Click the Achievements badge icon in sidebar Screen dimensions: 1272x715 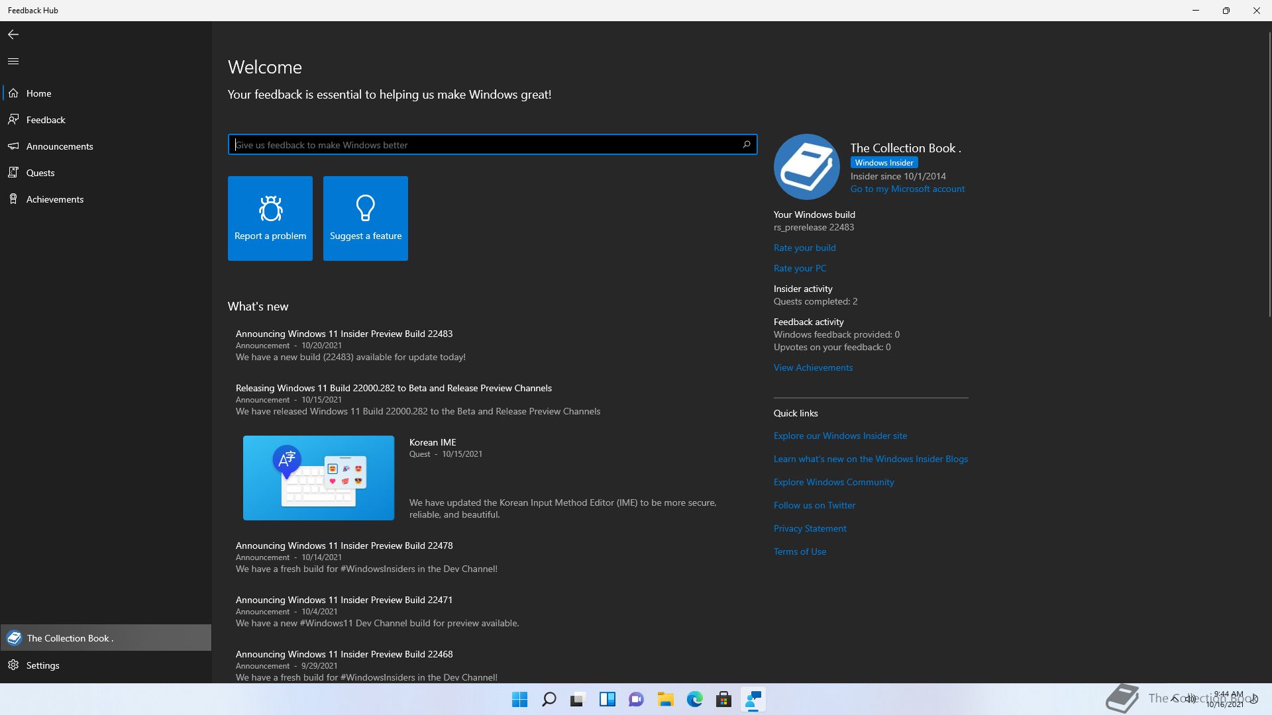click(x=13, y=199)
